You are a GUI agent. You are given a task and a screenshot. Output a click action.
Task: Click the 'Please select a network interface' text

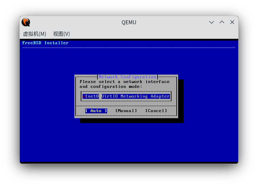point(124,82)
